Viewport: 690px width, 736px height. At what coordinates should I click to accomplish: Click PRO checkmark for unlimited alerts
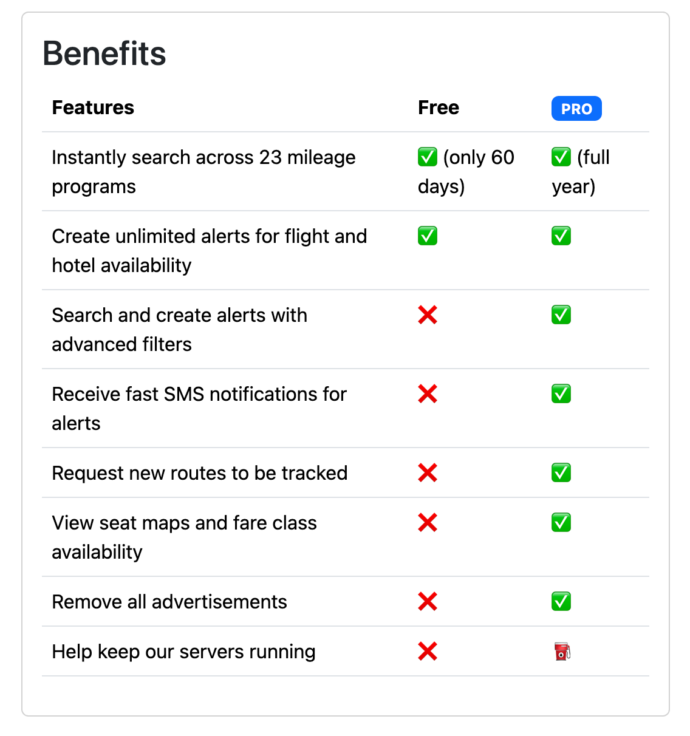[561, 236]
